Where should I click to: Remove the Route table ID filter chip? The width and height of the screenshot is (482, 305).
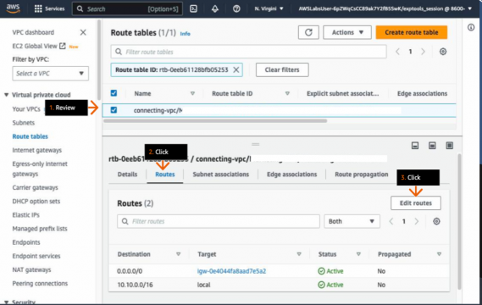point(236,69)
